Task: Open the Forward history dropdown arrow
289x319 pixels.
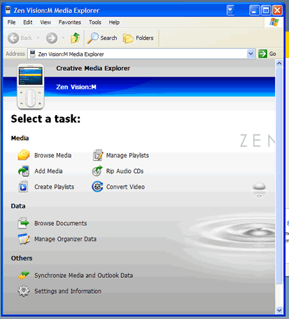Action: point(63,38)
